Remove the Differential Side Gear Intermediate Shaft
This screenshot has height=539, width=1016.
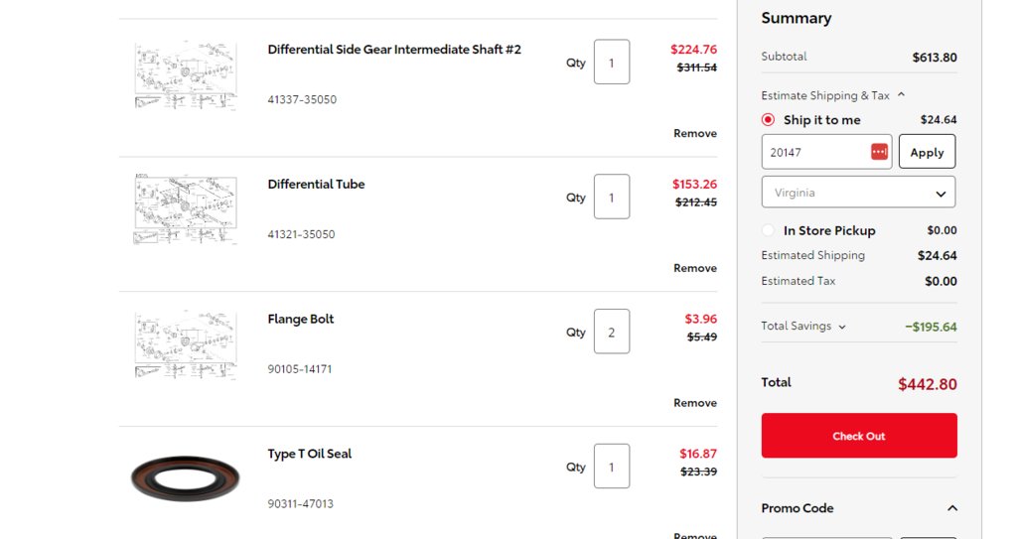click(694, 133)
